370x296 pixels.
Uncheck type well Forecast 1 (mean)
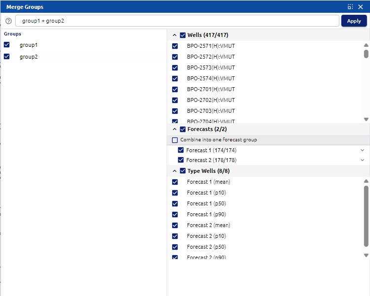[175, 182]
